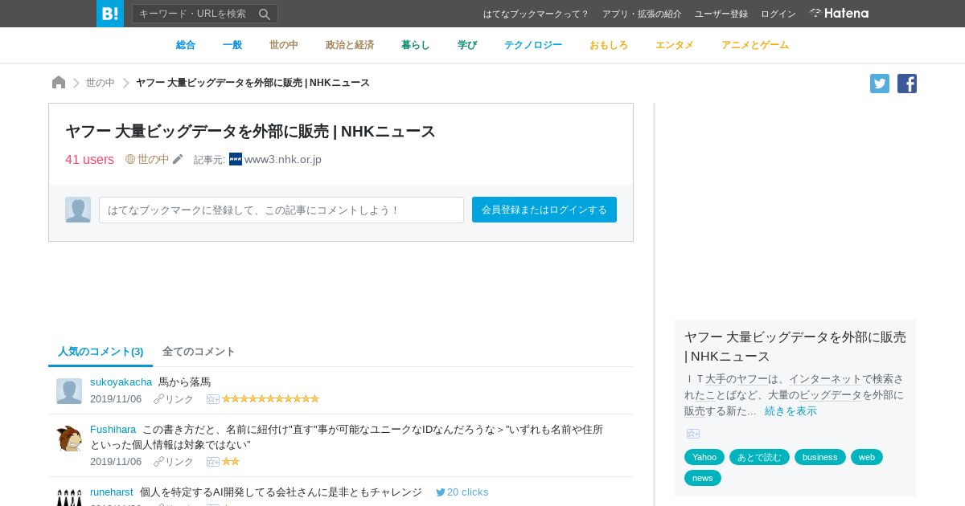This screenshot has width=965, height=506.
Task: Click the pencil edit-category icon
Action: pyautogui.click(x=178, y=159)
